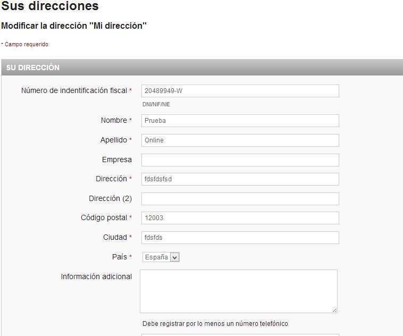Click the Información adicional label
The width and height of the screenshot is (403, 336).
point(96,276)
